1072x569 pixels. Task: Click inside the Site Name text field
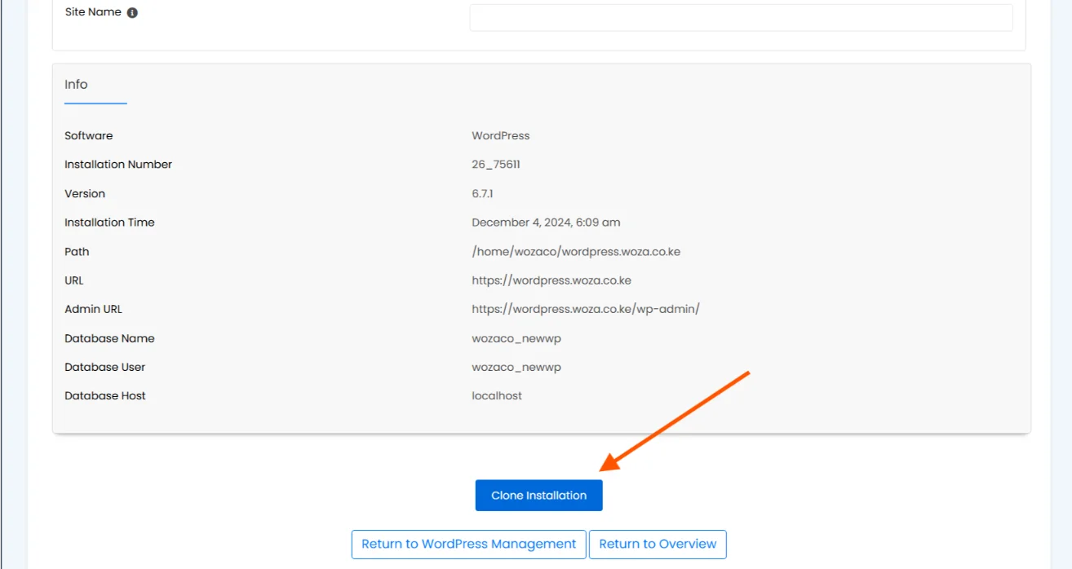point(740,16)
